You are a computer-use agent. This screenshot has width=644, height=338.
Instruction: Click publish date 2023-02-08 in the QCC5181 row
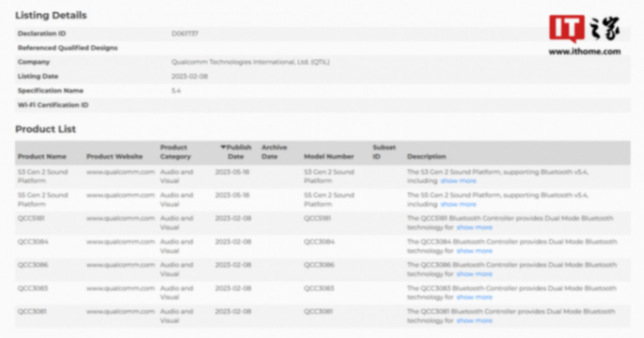(234, 218)
